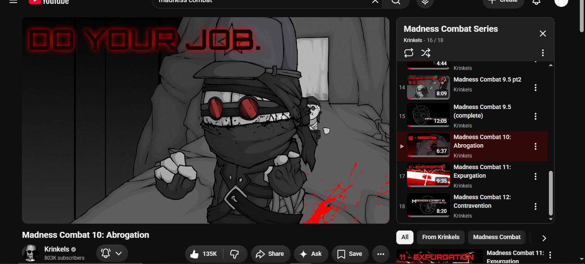This screenshot has width=585, height=264.
Task: Toggle loop playlist
Action: coord(408,53)
